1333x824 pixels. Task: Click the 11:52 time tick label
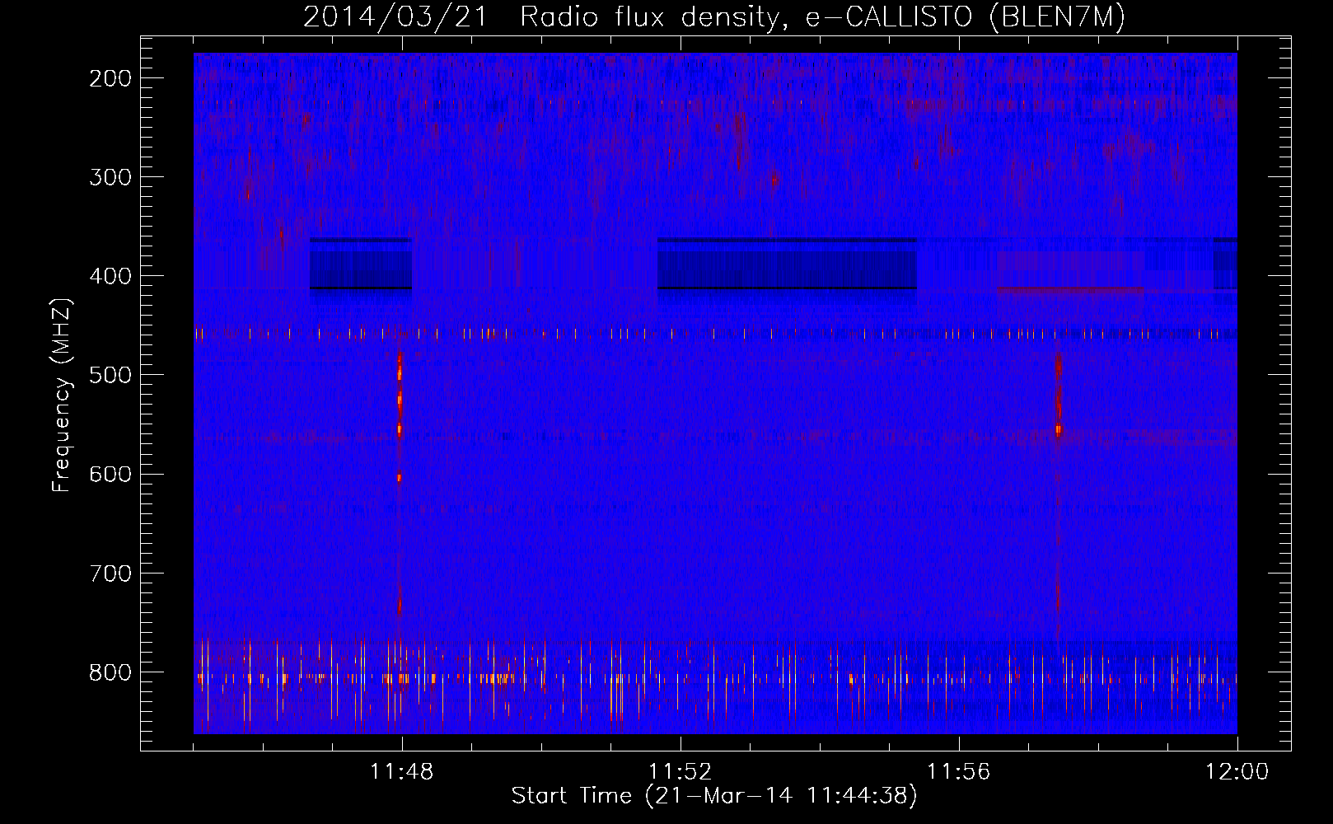pos(681,772)
